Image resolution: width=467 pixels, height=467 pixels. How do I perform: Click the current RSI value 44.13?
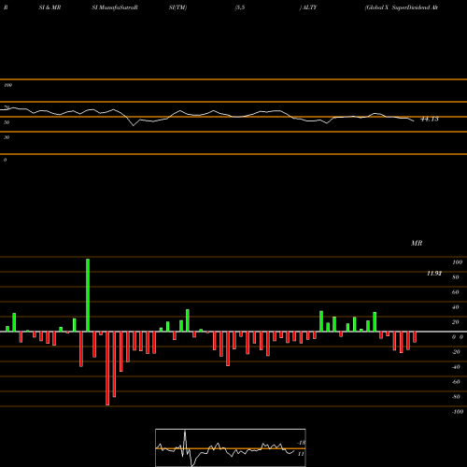[430, 119]
